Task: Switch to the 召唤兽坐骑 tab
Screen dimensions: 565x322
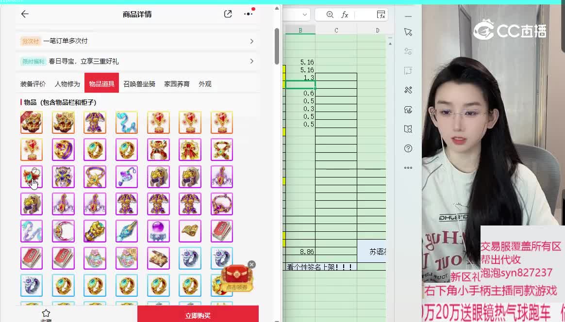Action: point(139,84)
